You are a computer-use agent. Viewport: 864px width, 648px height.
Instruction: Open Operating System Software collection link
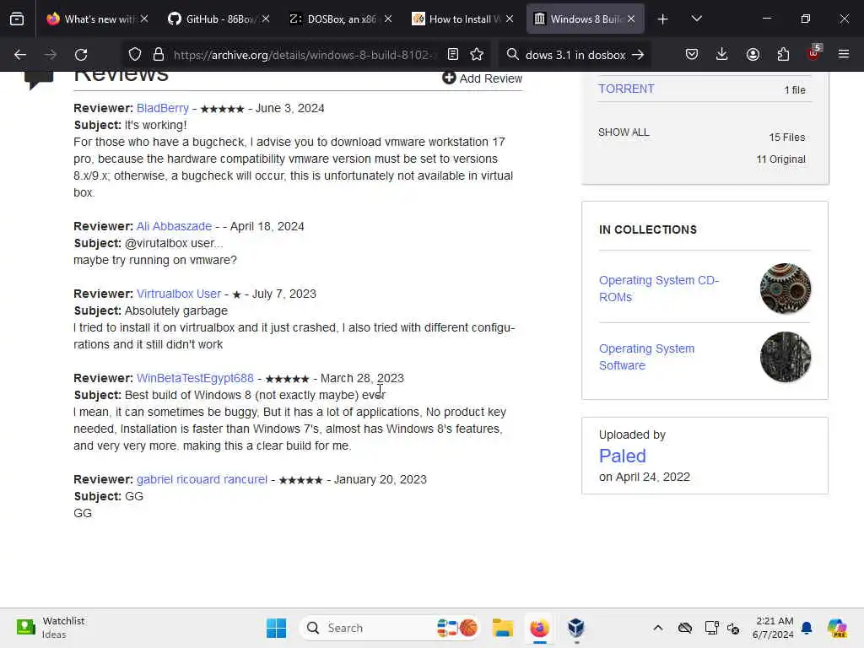(x=646, y=357)
